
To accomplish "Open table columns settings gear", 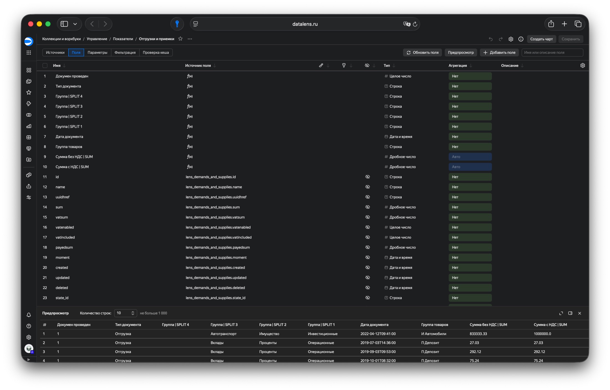I will [583, 66].
